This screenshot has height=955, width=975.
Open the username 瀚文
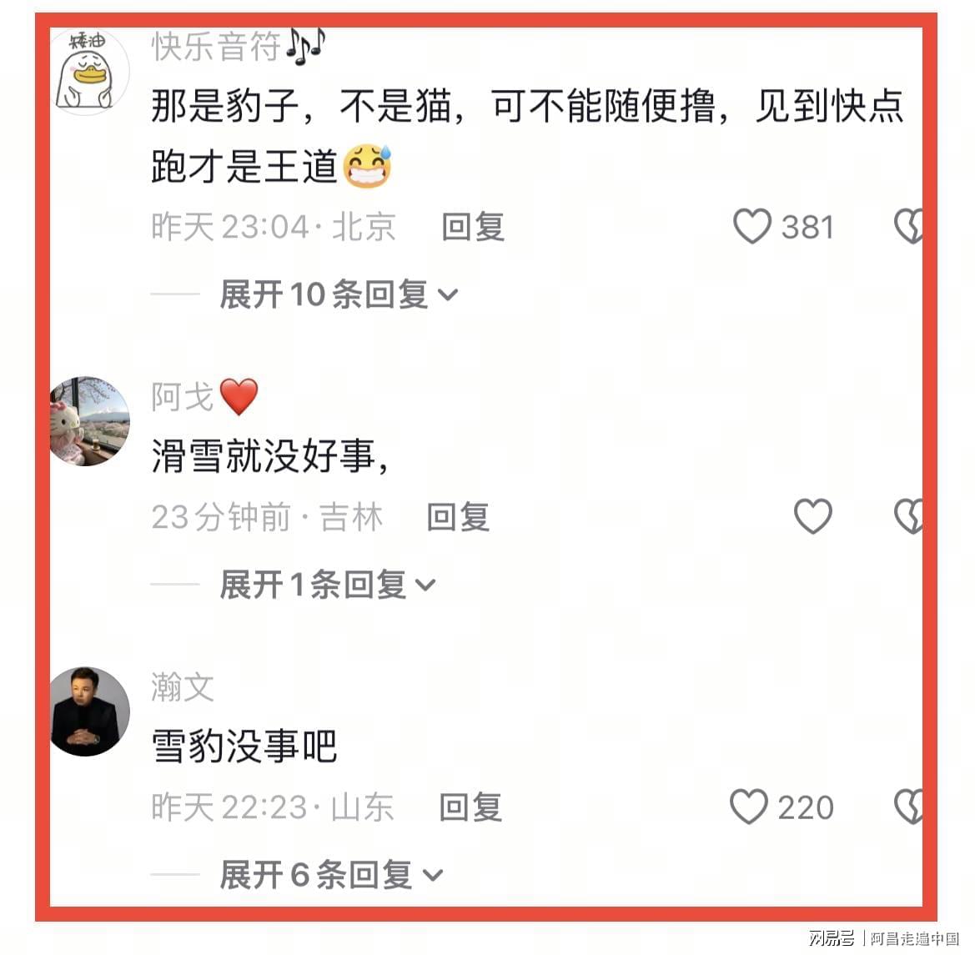[183, 687]
